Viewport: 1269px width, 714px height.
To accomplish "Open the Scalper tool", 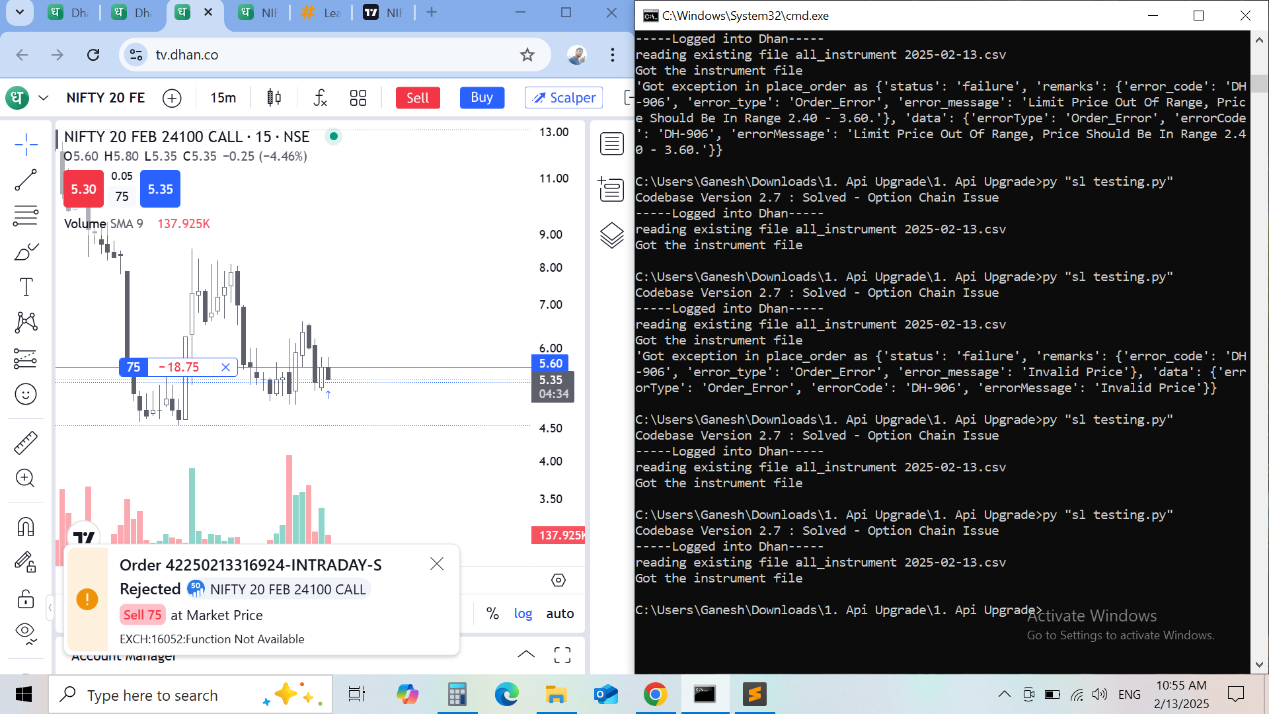I will (x=564, y=98).
